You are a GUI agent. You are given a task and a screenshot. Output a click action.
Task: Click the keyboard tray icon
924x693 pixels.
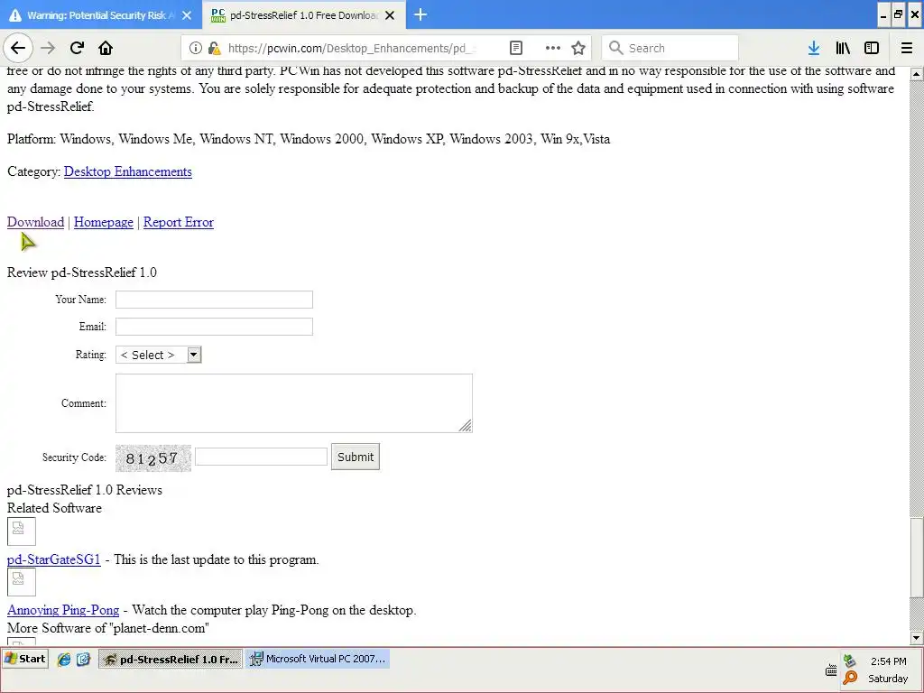coord(831,670)
